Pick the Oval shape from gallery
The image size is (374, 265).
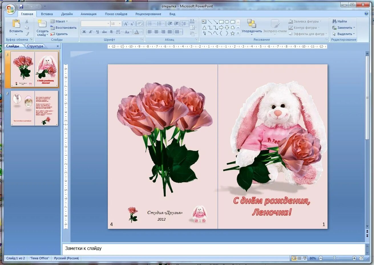click(x=227, y=22)
